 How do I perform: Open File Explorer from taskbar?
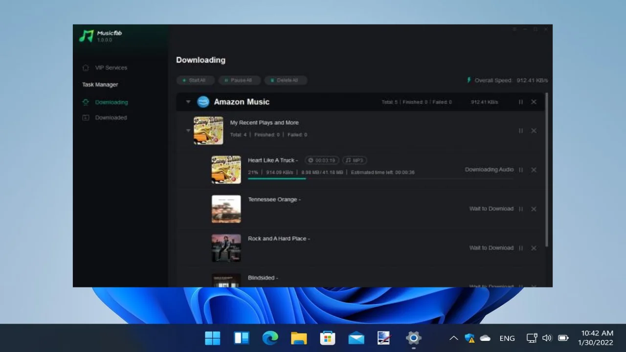(x=299, y=338)
